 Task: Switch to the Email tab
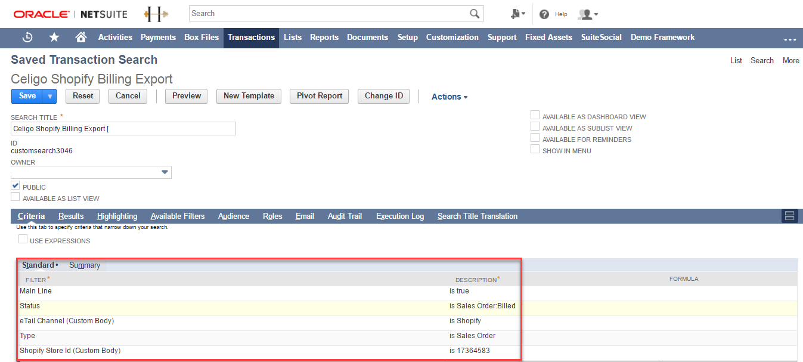coord(305,216)
